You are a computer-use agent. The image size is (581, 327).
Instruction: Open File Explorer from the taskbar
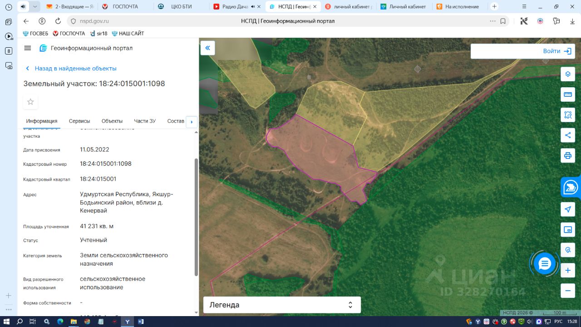(x=74, y=322)
